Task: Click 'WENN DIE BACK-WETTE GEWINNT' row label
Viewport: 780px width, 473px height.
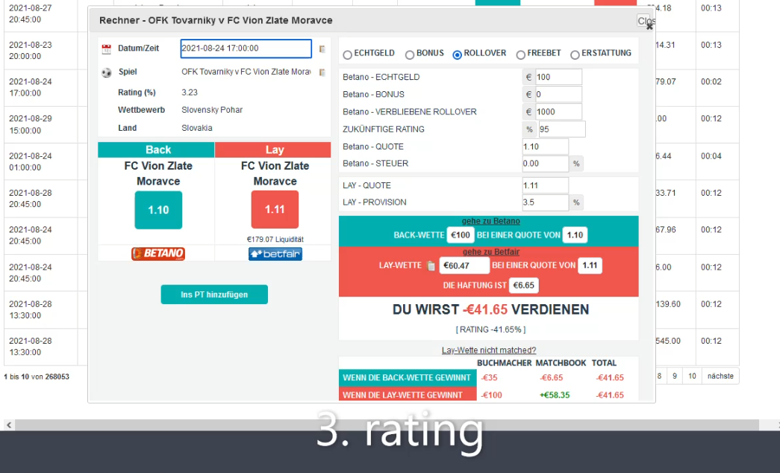Action: [407, 378]
